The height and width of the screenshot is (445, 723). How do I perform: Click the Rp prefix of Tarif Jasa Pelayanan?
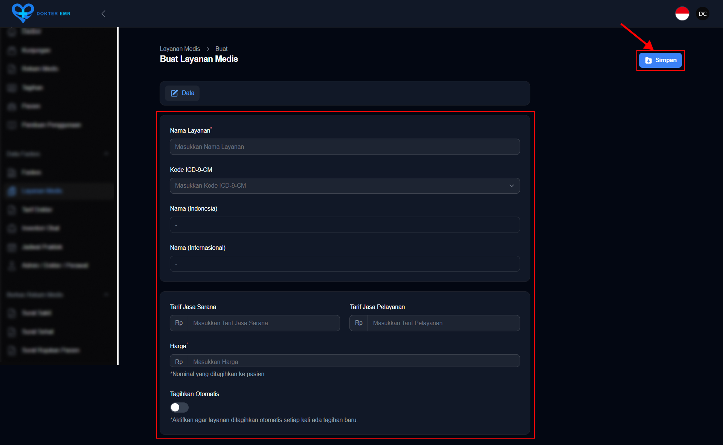[x=359, y=323]
